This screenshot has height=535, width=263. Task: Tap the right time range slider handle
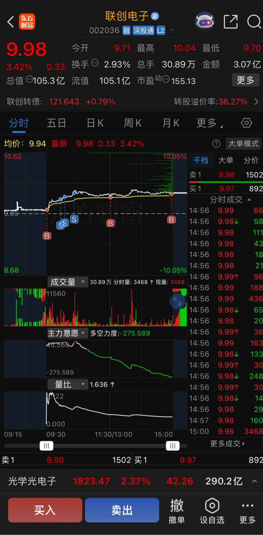point(173,446)
